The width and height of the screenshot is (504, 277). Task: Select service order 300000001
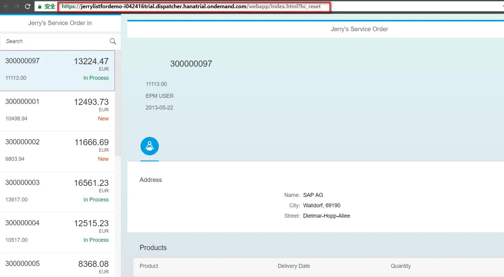click(x=57, y=111)
